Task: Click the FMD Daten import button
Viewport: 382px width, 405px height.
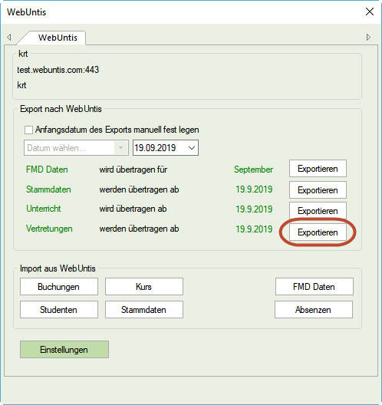Action: (x=314, y=287)
